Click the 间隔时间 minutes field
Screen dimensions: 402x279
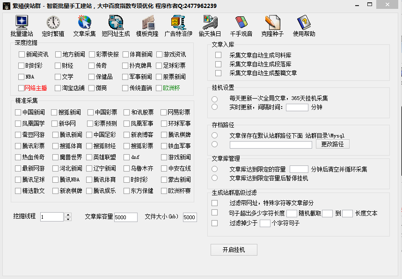pyautogui.click(x=297, y=107)
